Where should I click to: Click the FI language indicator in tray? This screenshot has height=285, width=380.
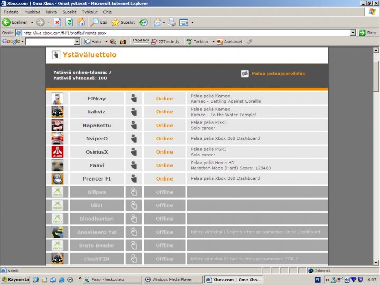point(317,280)
